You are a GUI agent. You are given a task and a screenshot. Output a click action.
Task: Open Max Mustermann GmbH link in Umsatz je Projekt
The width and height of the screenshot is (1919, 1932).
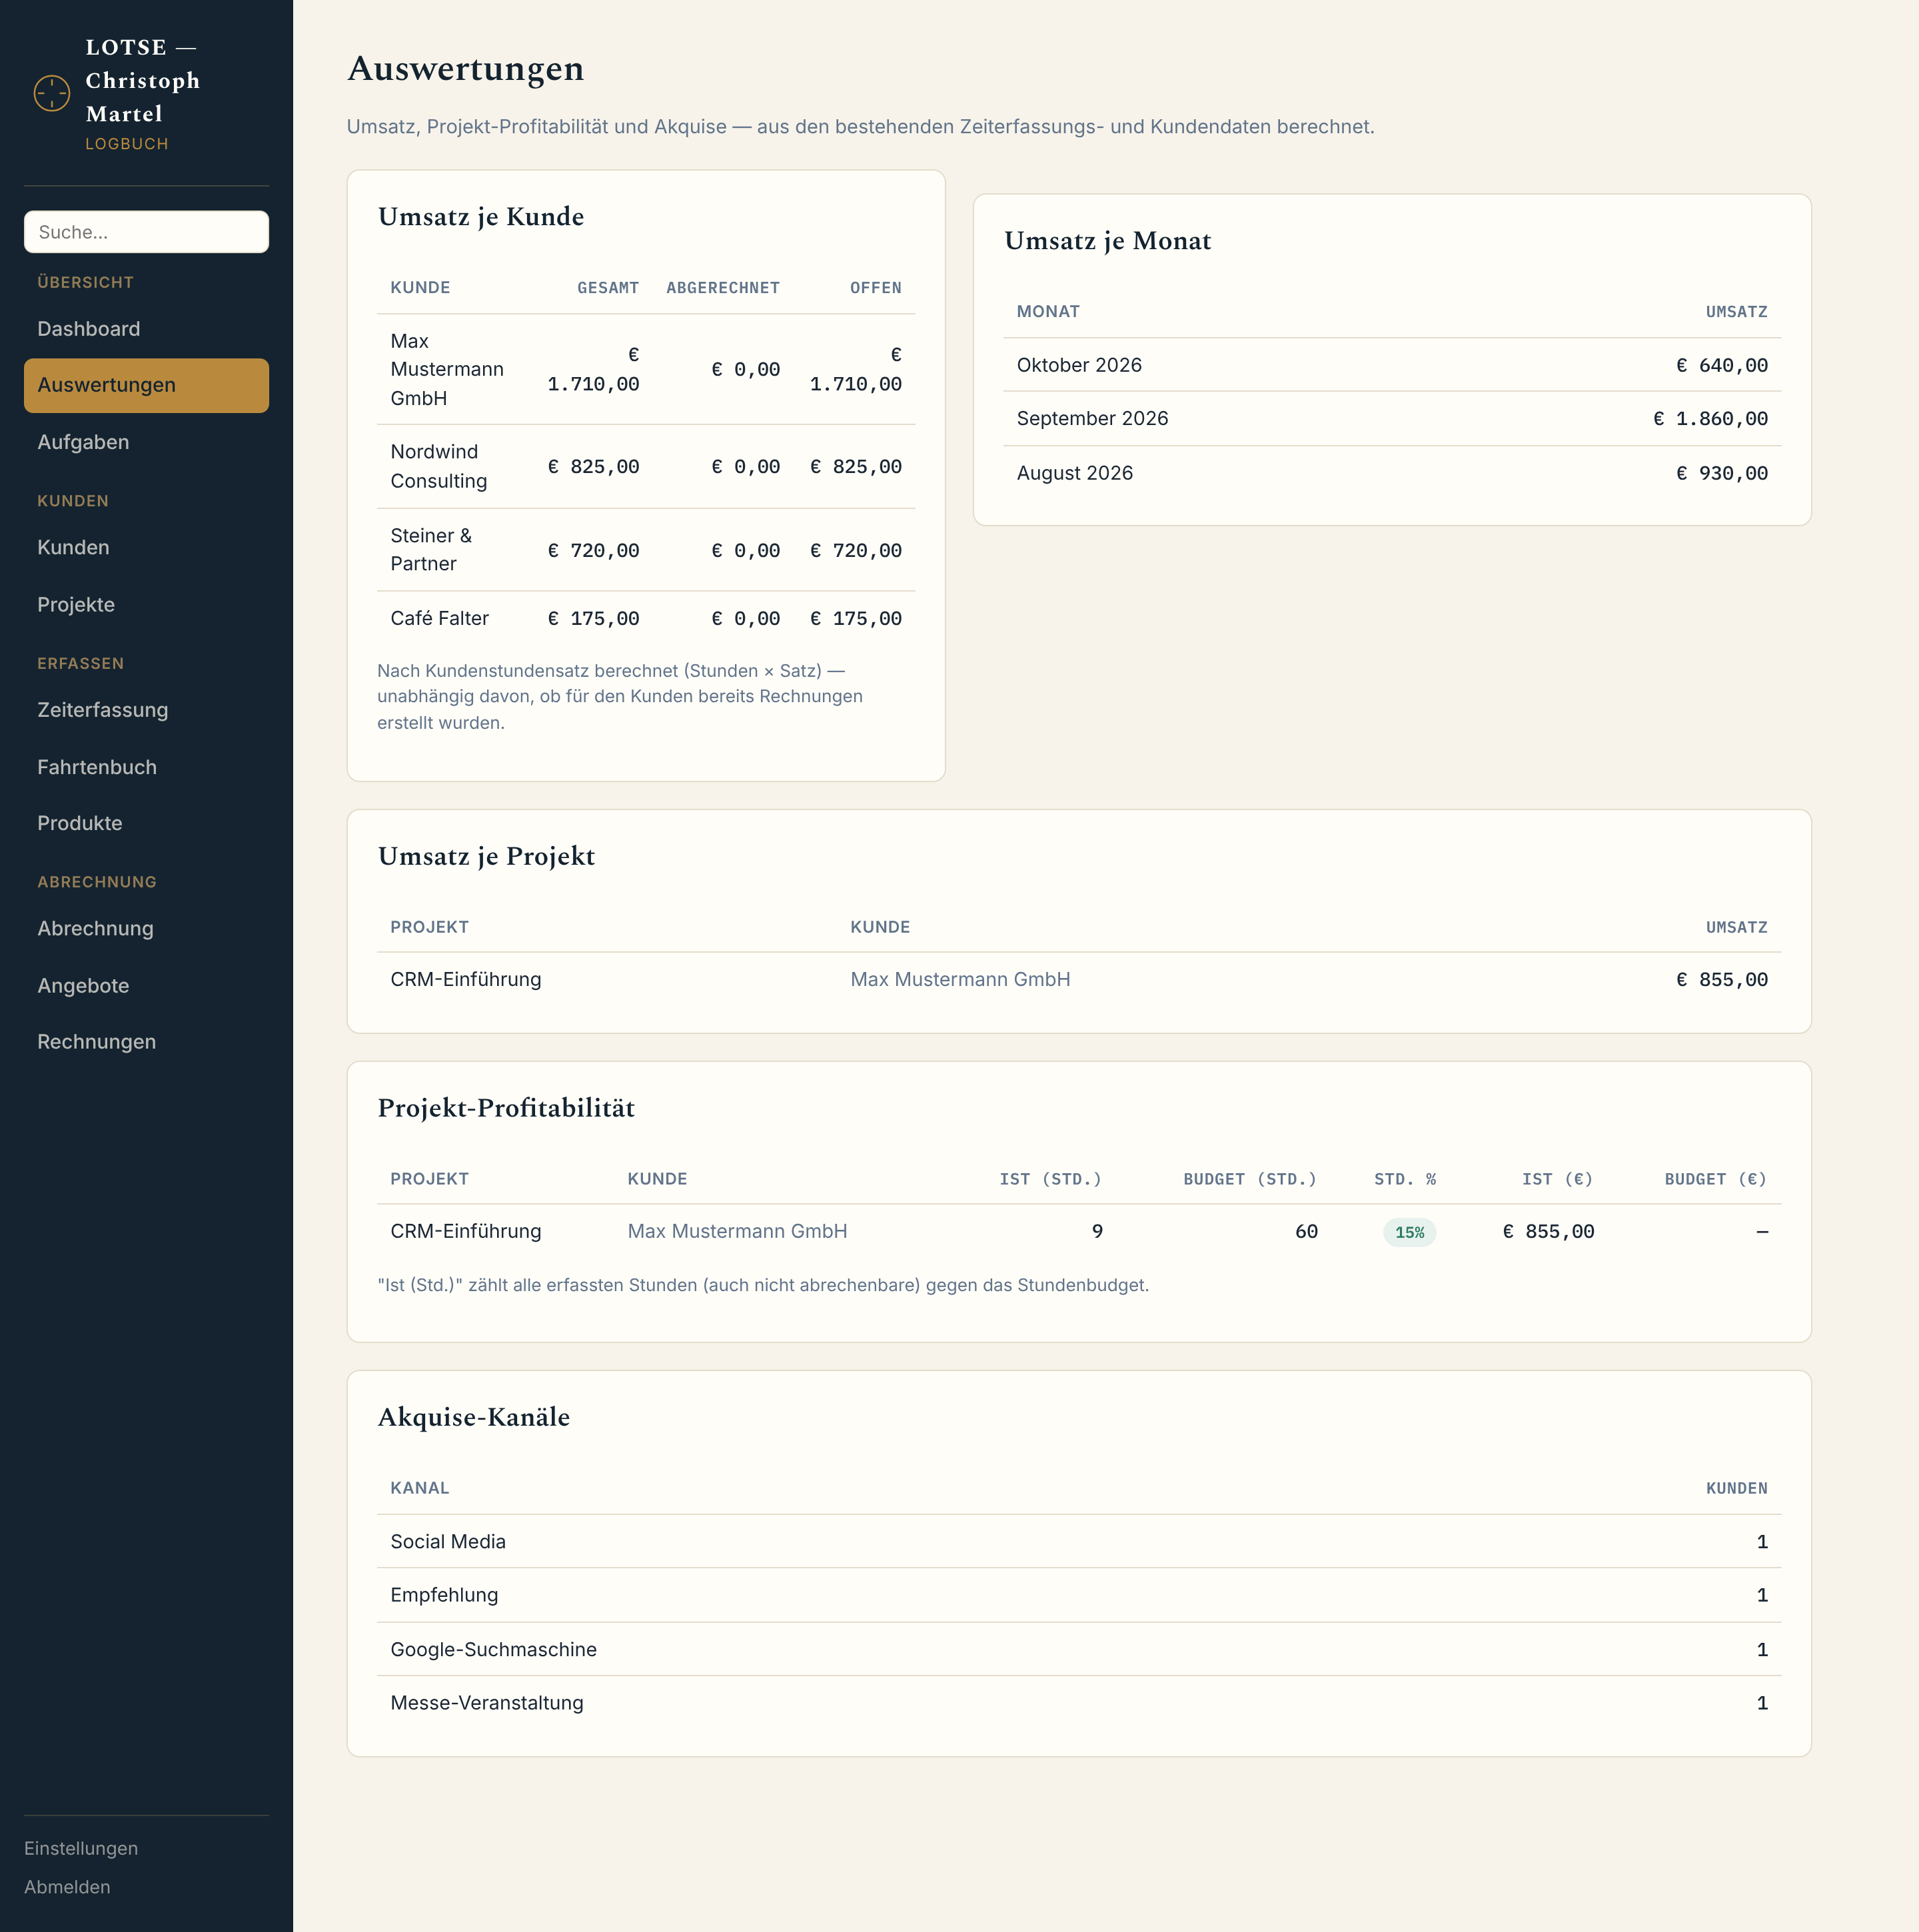point(960,980)
